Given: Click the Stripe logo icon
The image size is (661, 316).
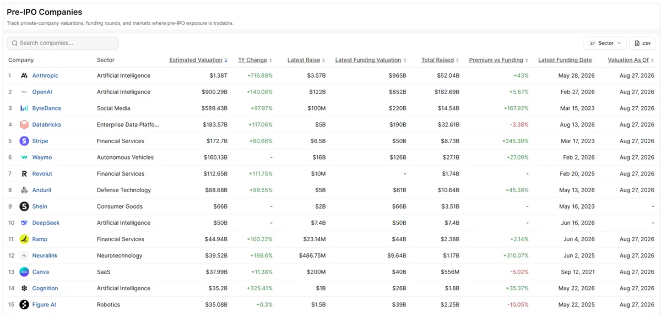Looking at the screenshot, I should tap(24, 141).
